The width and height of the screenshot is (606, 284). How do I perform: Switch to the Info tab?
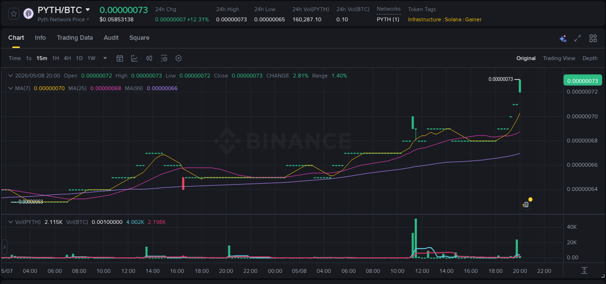click(40, 38)
